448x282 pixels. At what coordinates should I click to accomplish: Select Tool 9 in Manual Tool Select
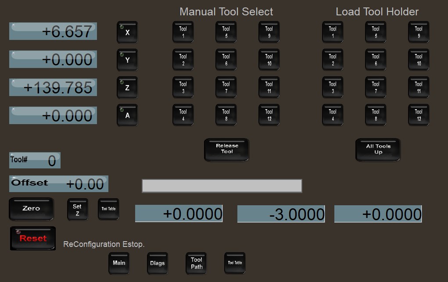(269, 32)
